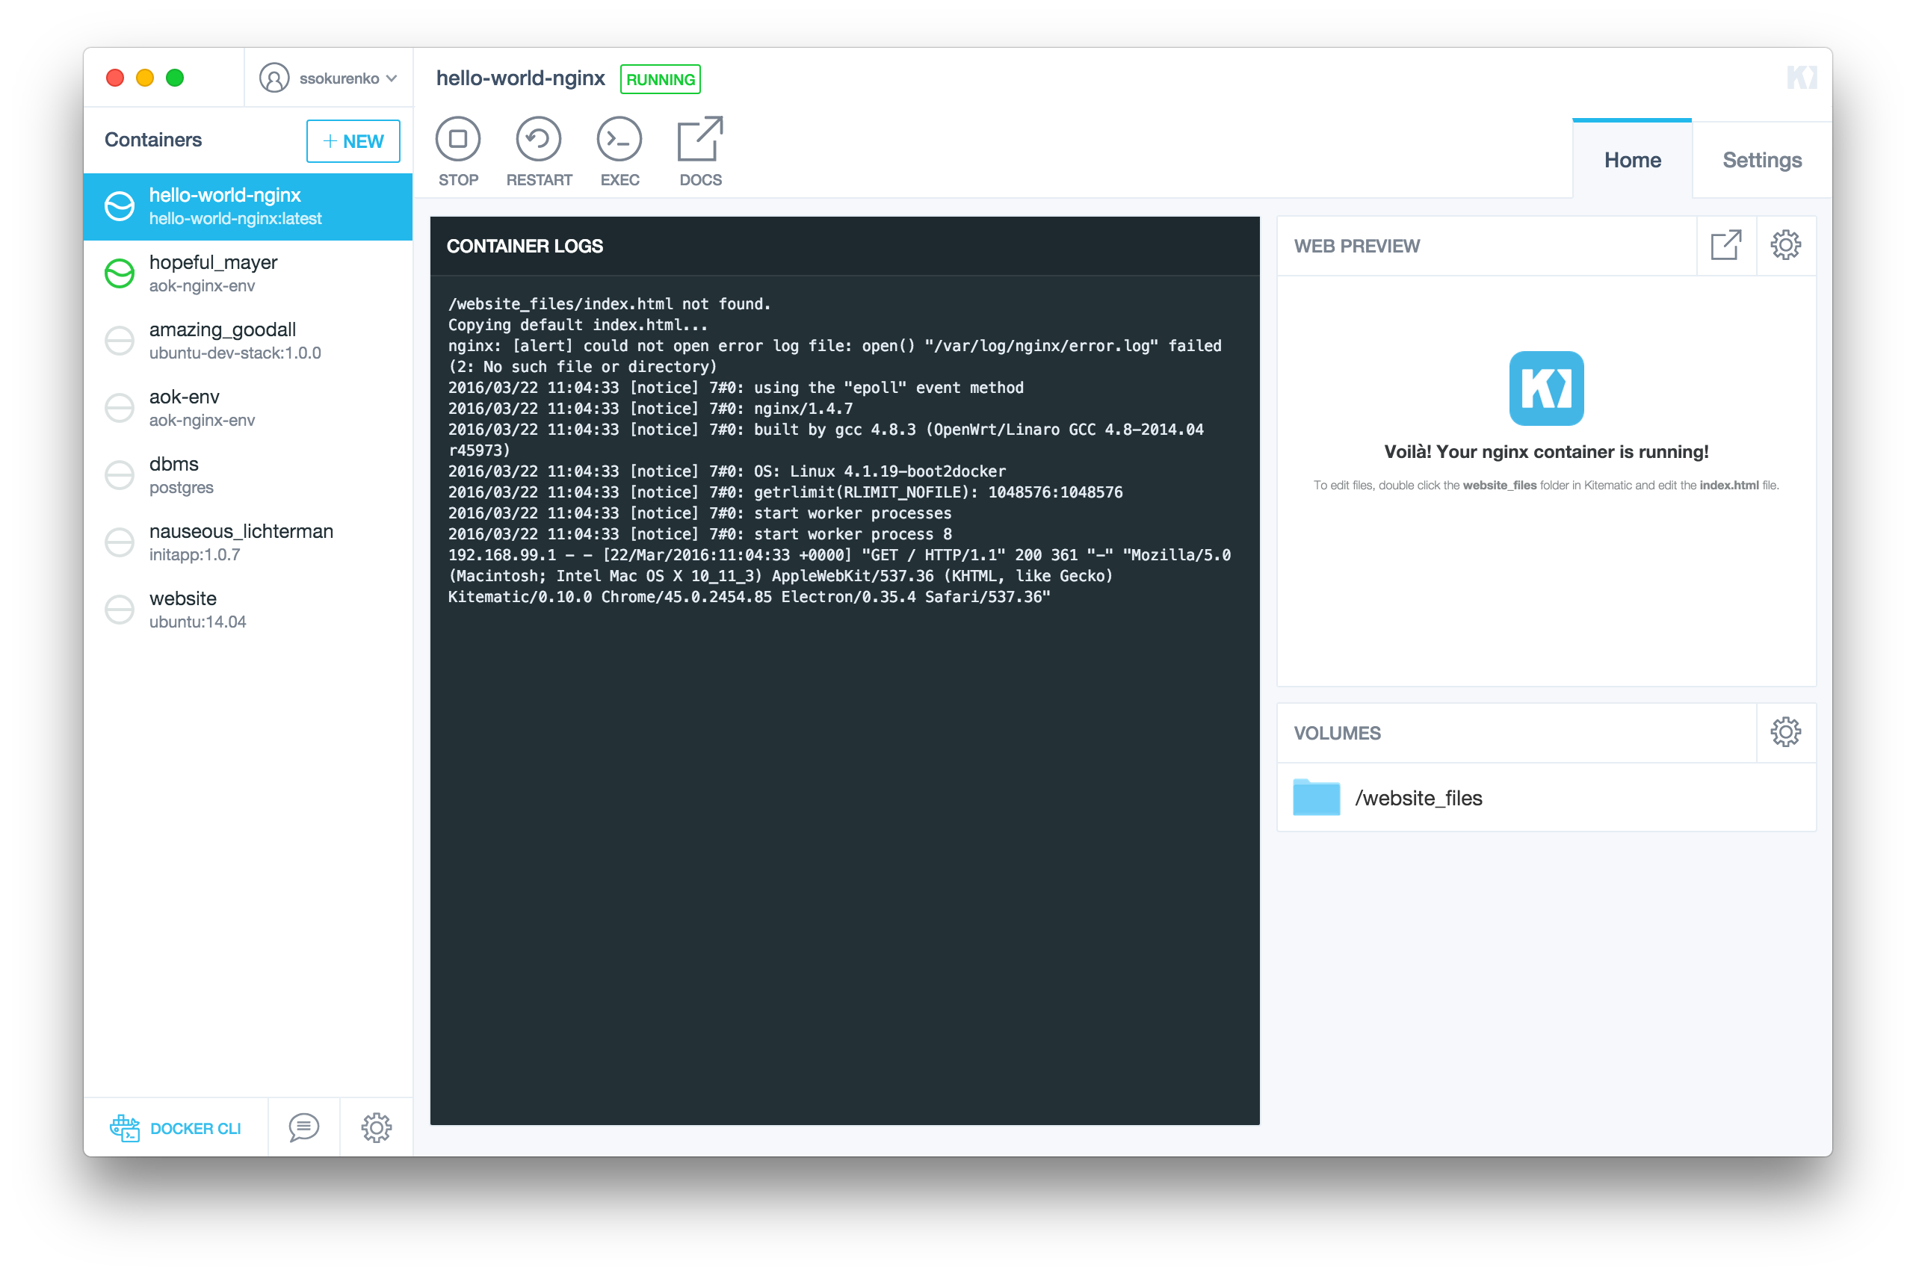1916x1276 pixels.
Task: Click 'Voilà! Your nginx container is running!' text
Action: coord(1545,452)
